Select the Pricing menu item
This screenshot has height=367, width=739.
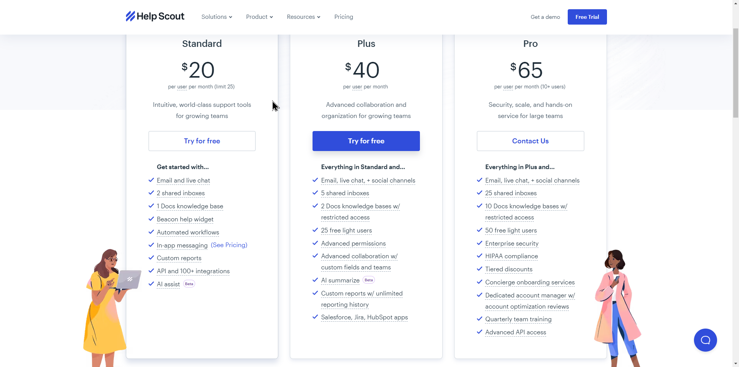[x=344, y=17]
